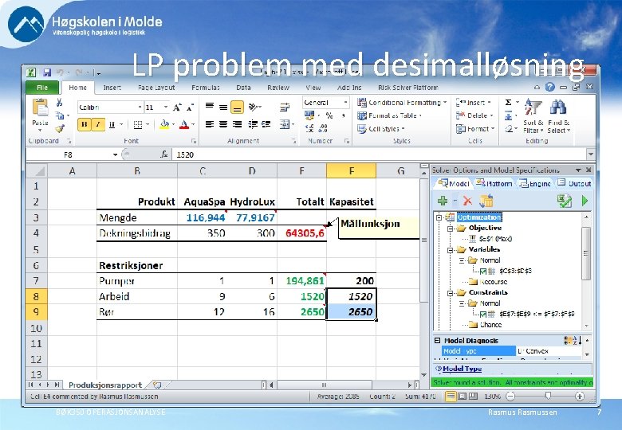Image resolution: width=622 pixels, height=430 pixels.
Task: Toggle Underline formatting
Action: point(112,124)
